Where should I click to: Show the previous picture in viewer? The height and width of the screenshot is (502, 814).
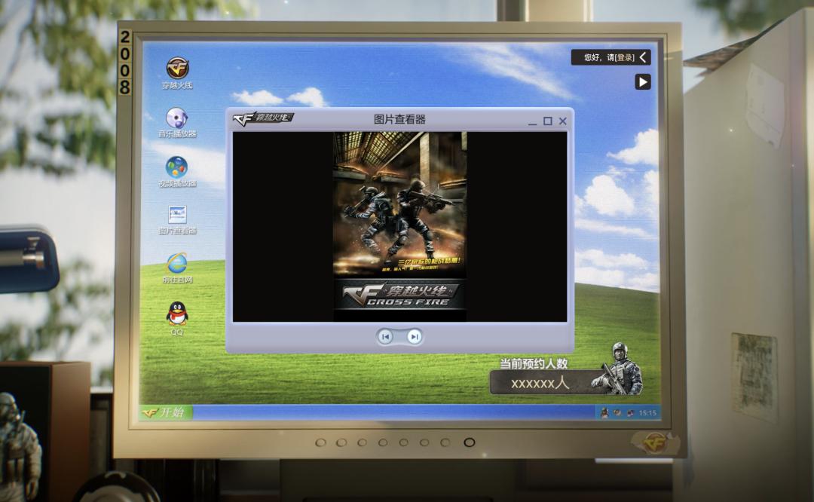385,337
